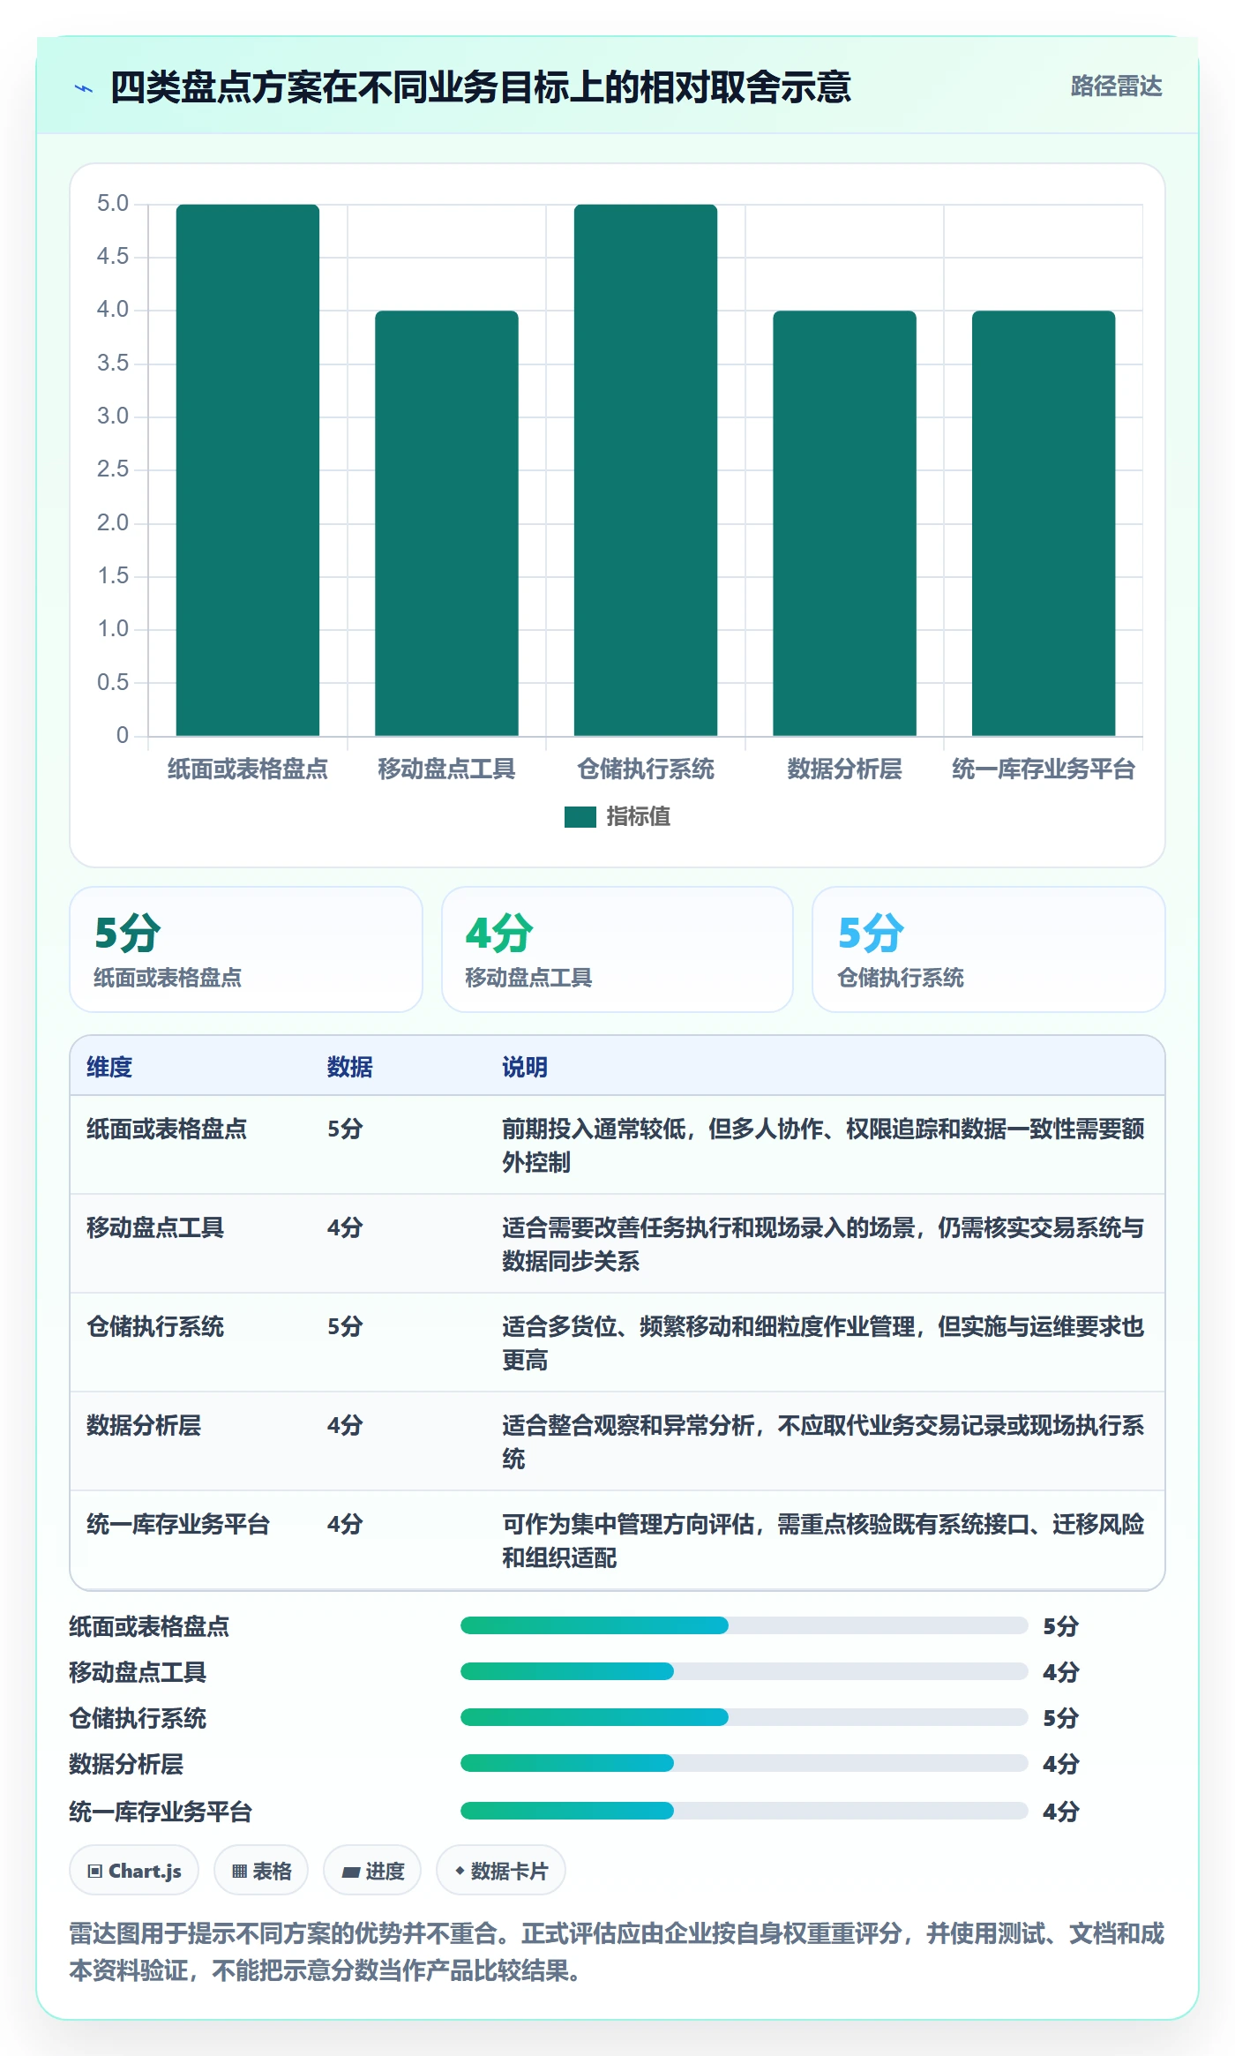Image resolution: width=1235 pixels, height=2056 pixels.
Task: Click the grid icon in 表格 chip
Action: [x=239, y=1871]
